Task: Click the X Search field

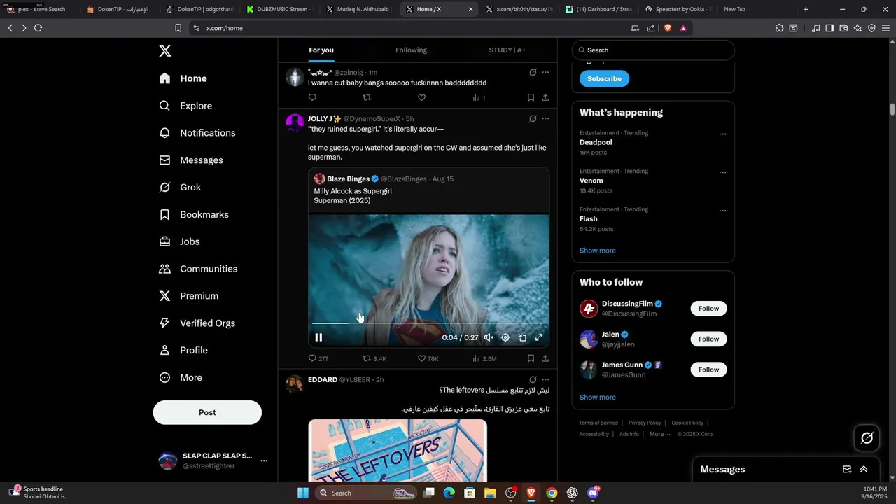Action: [x=653, y=50]
